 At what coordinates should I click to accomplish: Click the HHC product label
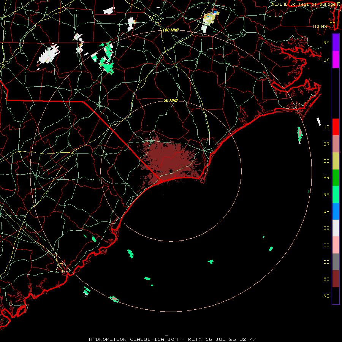pos(334,23)
